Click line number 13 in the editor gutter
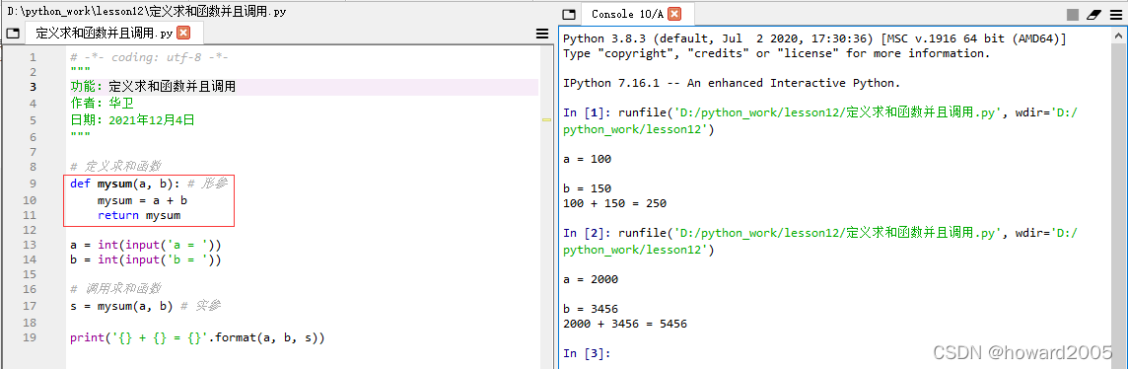Screen dimensions: 1128x369 pyautogui.click(x=30, y=245)
